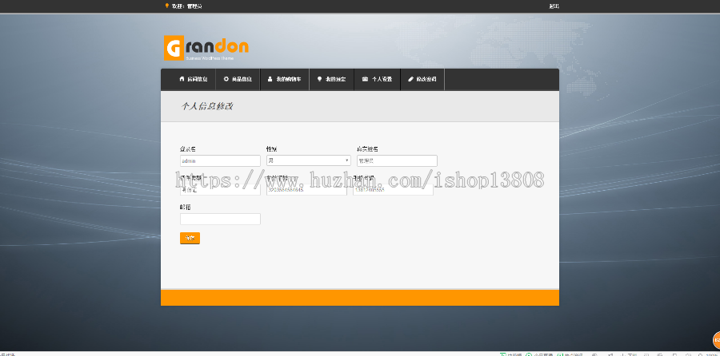Screen dimensions: 720x356
Task: Click the location pin icon beside 欢迎
Action: coord(166,6)
